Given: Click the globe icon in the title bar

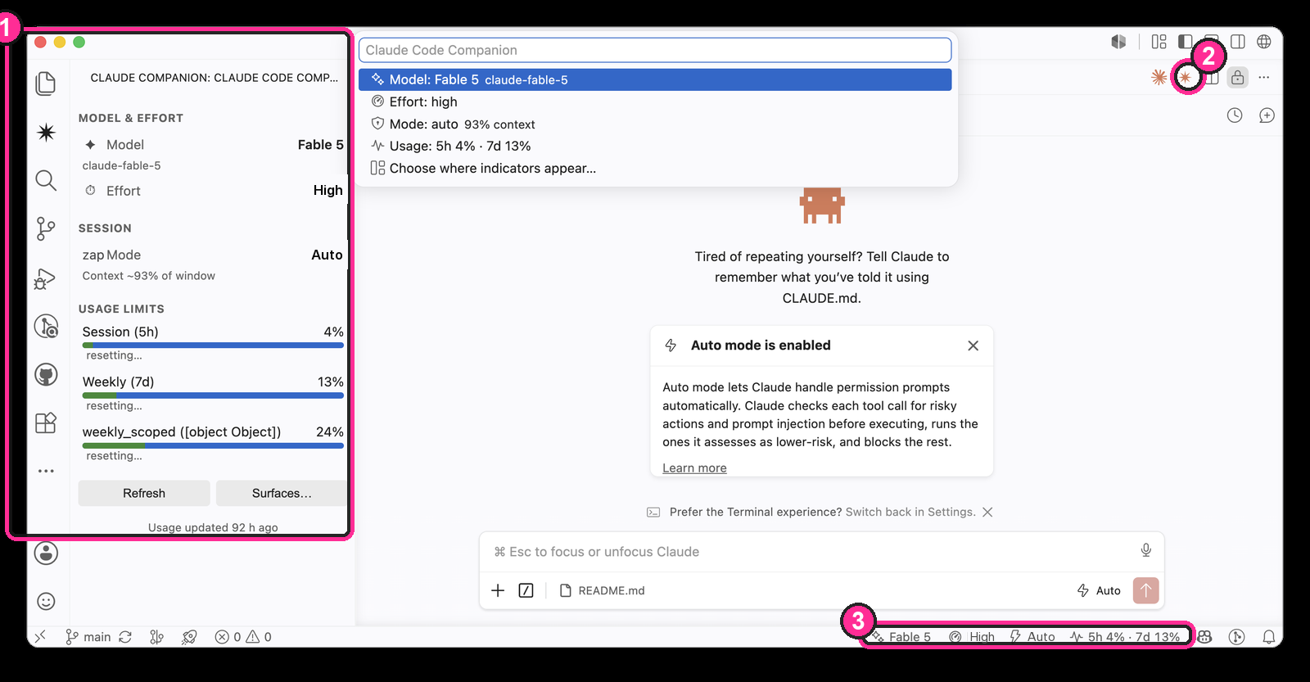Looking at the screenshot, I should point(1264,42).
